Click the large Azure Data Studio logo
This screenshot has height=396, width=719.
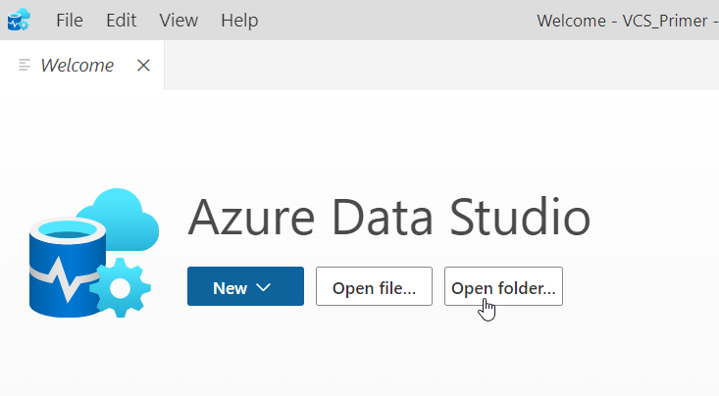tap(90, 253)
